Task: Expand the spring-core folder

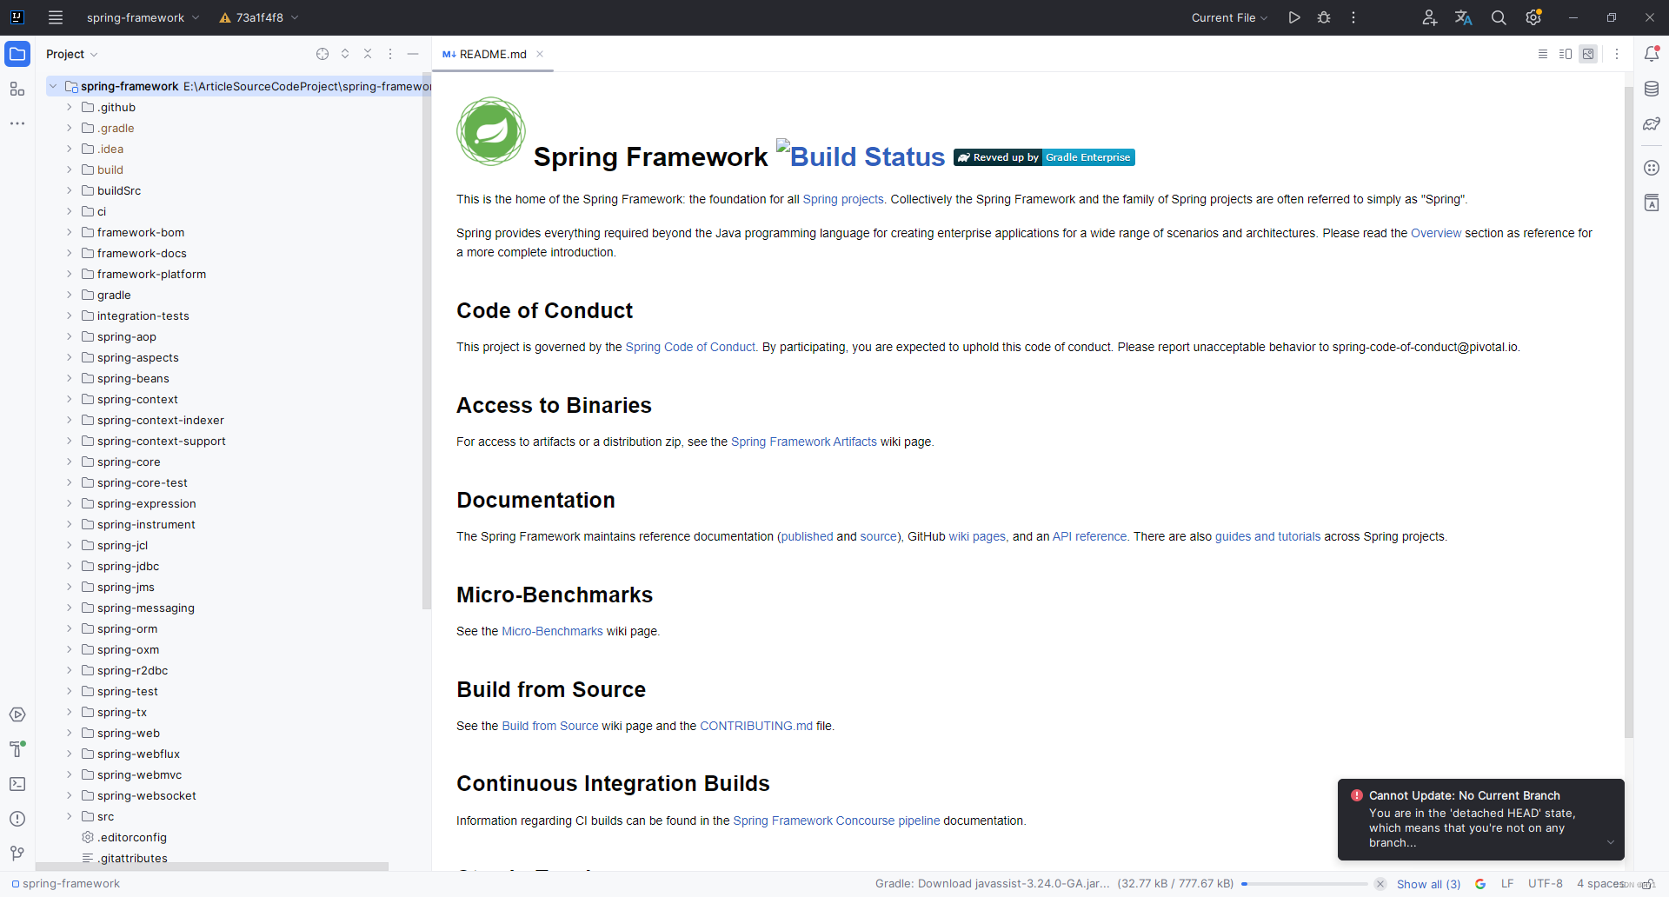Action: (70, 462)
